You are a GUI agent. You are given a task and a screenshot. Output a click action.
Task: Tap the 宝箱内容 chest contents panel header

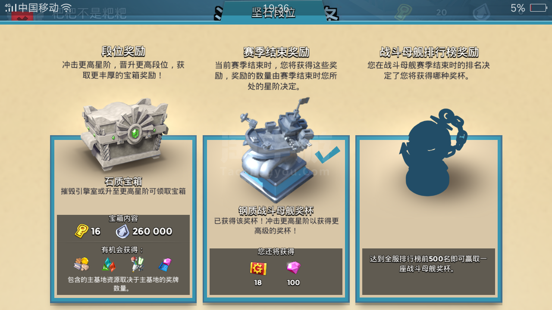(123, 219)
